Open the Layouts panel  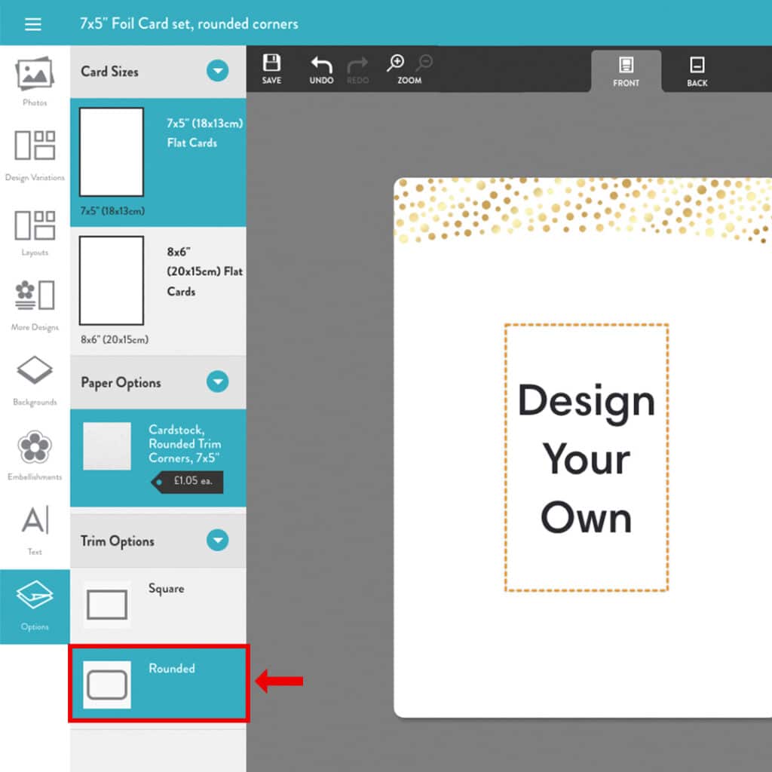pos(34,230)
